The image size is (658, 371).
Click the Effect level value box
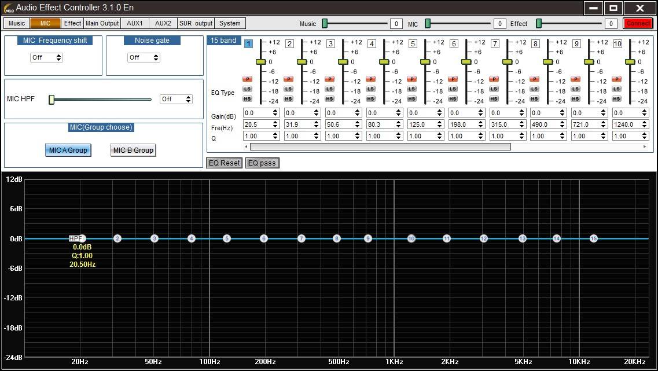[611, 24]
